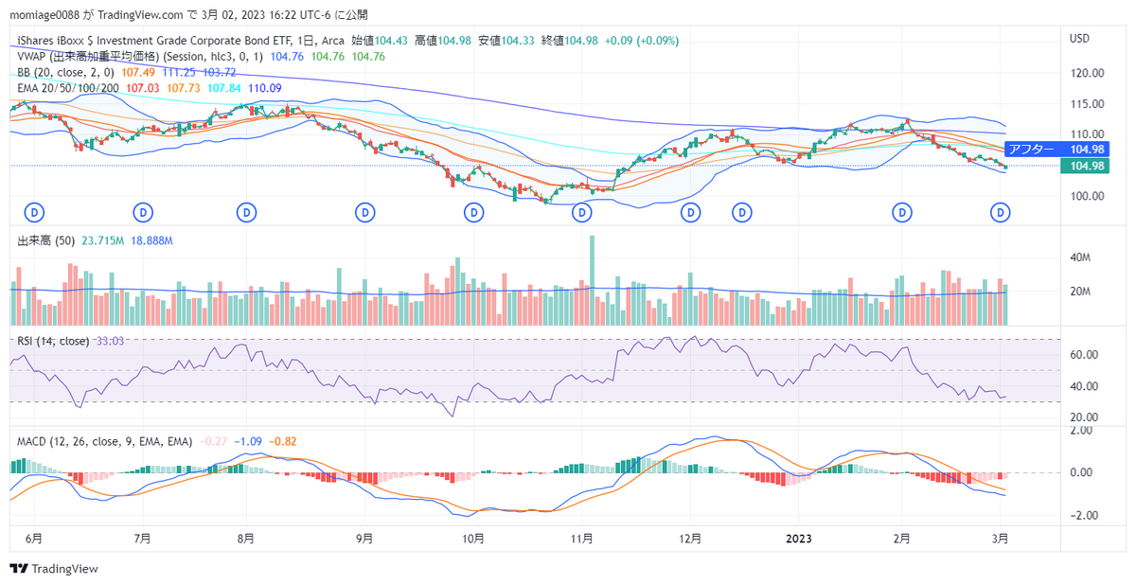
Task: Click the volume value 23.715M
Action: tap(103, 240)
